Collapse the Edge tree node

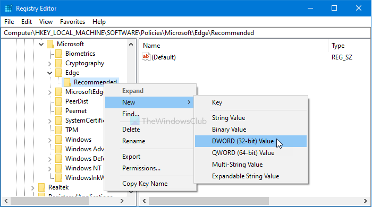[x=49, y=73]
